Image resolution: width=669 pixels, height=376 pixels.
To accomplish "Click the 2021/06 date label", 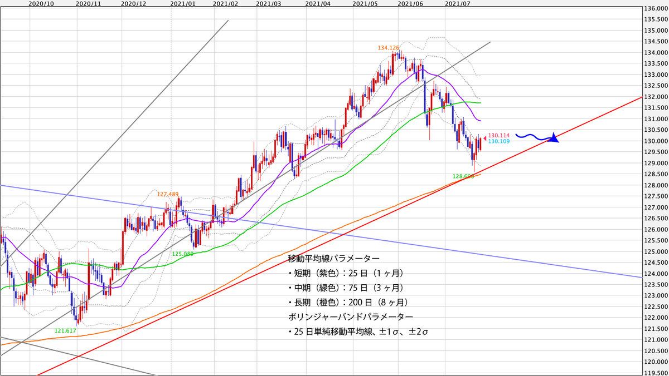I will point(410,3).
